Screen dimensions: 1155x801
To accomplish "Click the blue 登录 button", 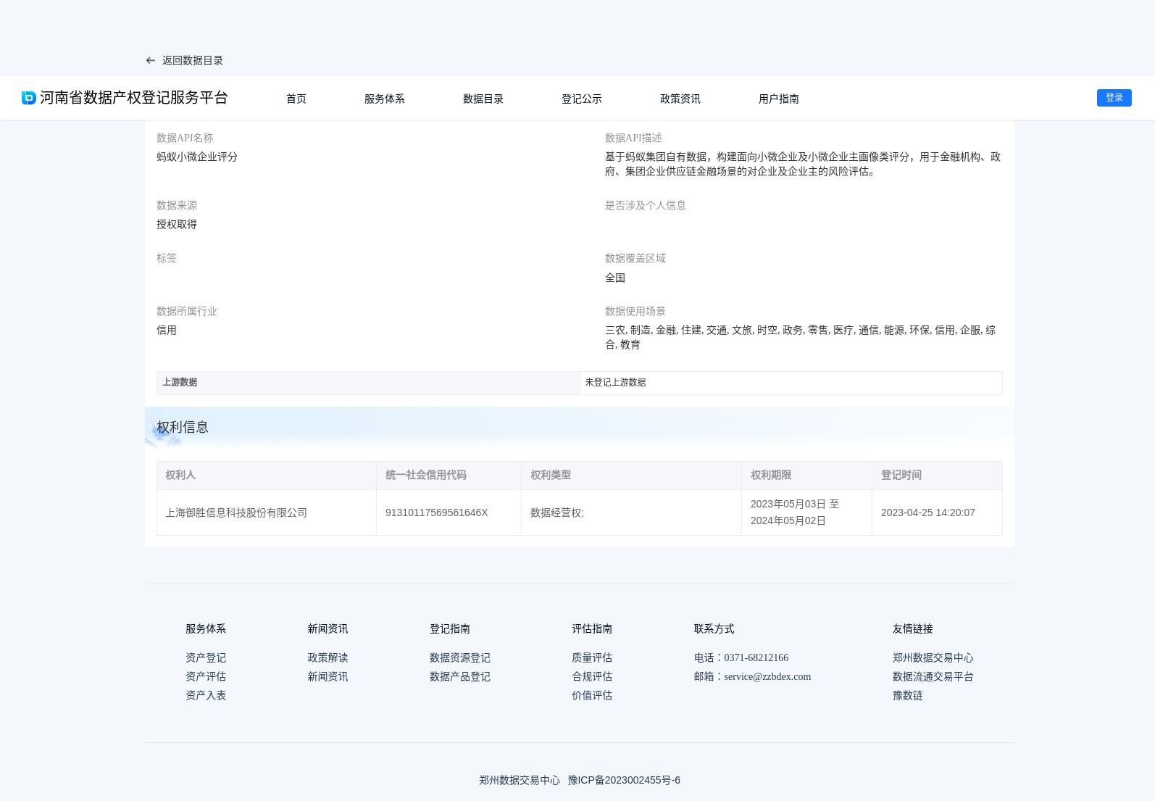I will pyautogui.click(x=1114, y=98).
